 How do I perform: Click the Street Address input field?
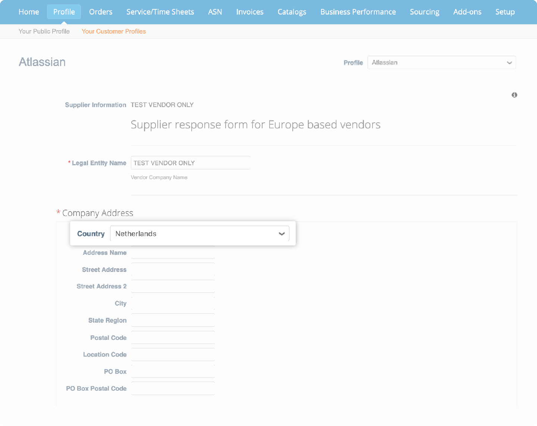click(x=173, y=269)
